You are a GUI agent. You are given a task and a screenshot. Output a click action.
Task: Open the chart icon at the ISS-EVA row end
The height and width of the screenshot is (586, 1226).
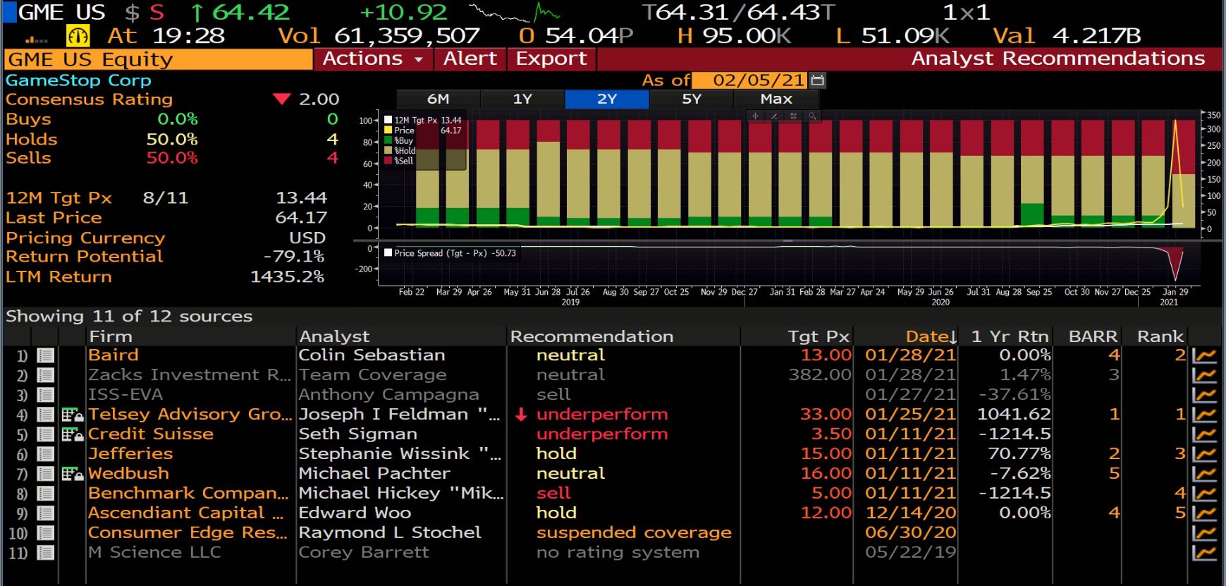1205,395
